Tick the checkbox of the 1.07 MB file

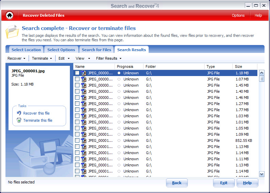[x=77, y=79]
